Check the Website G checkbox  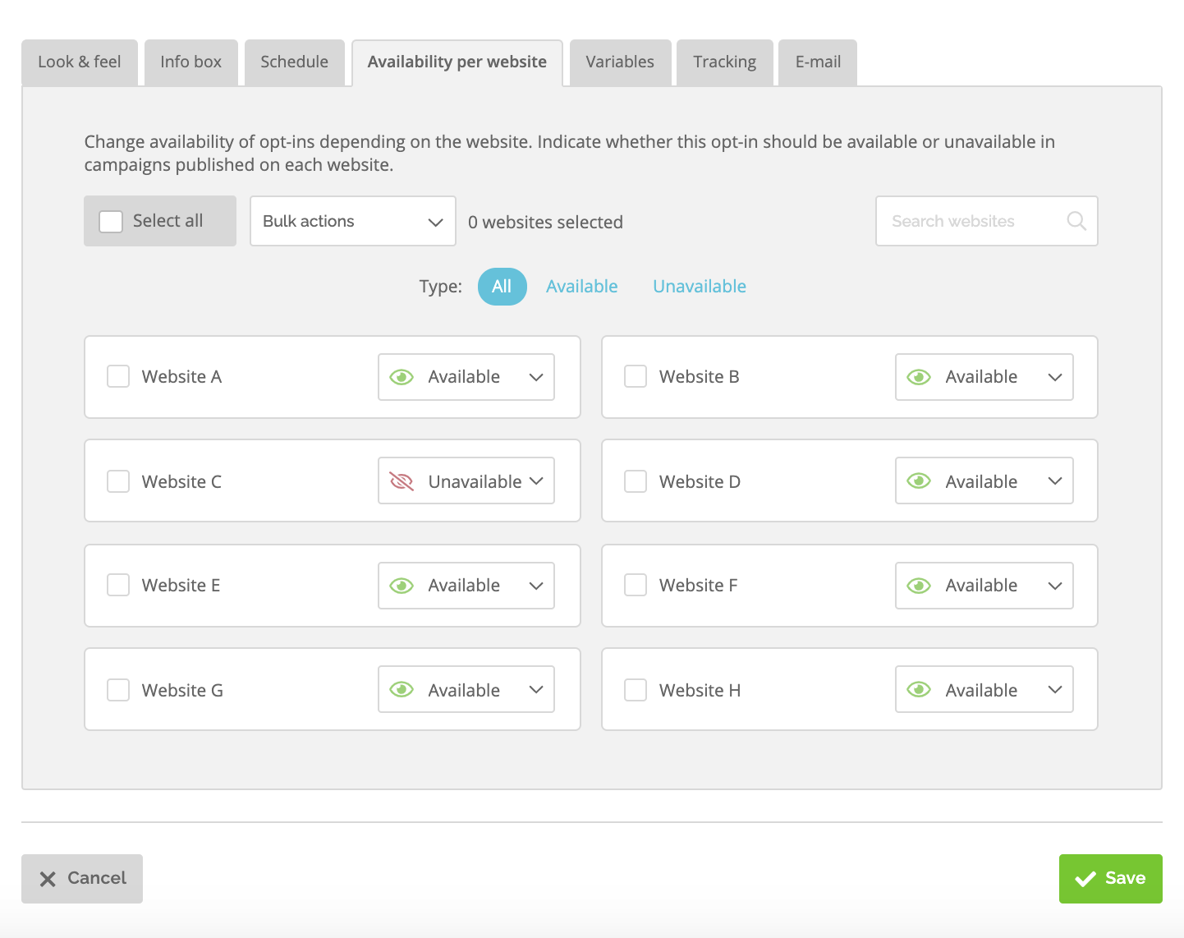(x=118, y=690)
